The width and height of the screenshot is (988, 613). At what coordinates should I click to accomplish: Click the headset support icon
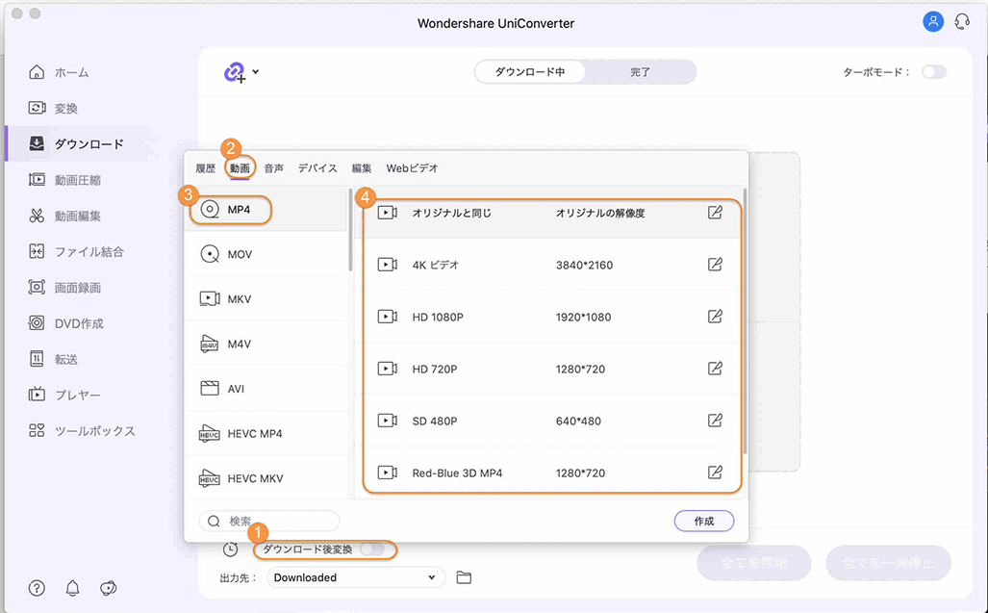[x=961, y=22]
